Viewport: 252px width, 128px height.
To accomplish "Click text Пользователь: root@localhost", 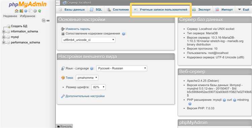I will 208,53.
